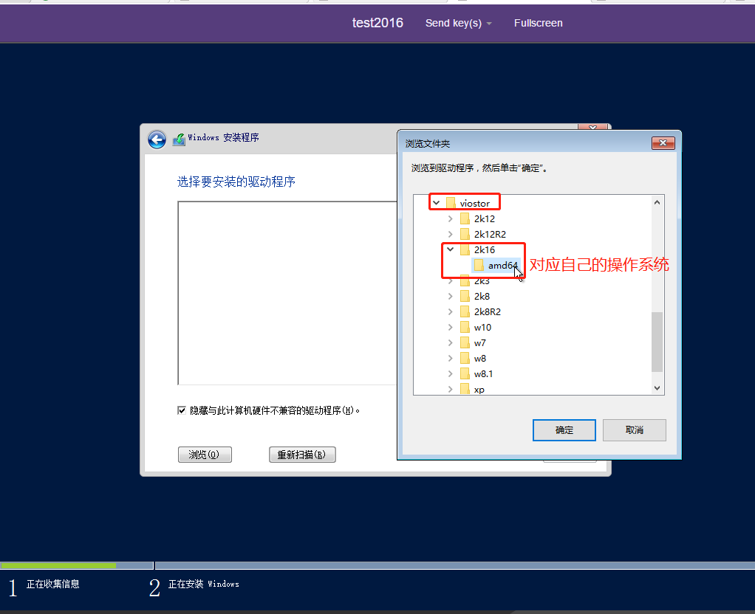Click the folder tree scroll down arrow
This screenshot has height=614, width=755.
click(x=657, y=388)
